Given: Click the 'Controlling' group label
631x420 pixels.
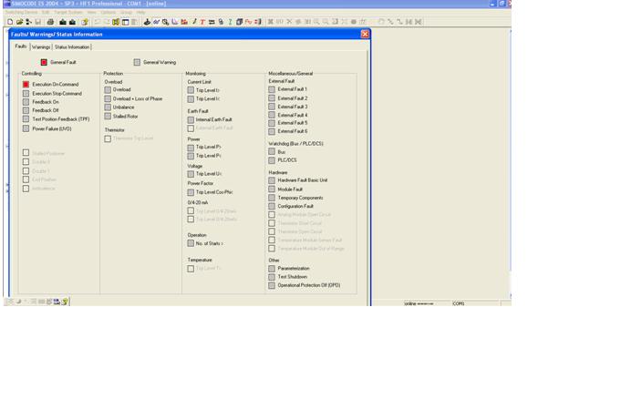Looking at the screenshot, I should (x=31, y=74).
